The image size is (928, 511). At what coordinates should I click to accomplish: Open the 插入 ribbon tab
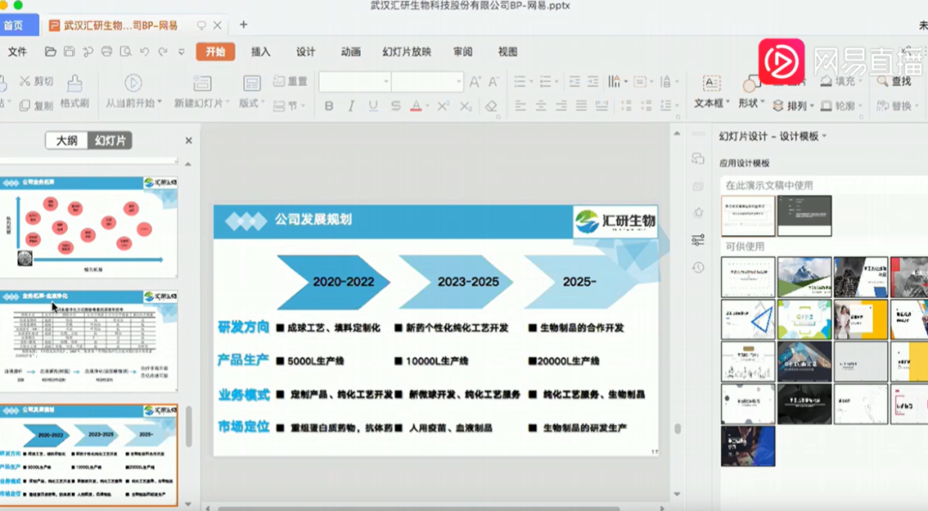pyautogui.click(x=260, y=52)
